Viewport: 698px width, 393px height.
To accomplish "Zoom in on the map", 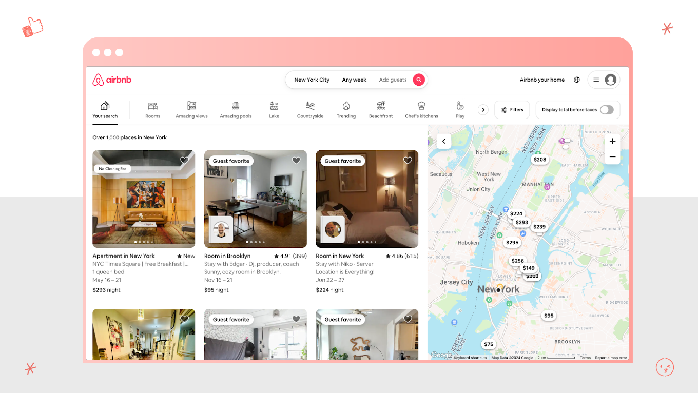I will pyautogui.click(x=612, y=141).
